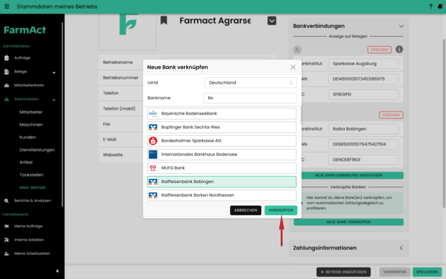Open help via the question mark icon
This screenshot has width=446, height=279.
(x=430, y=6)
